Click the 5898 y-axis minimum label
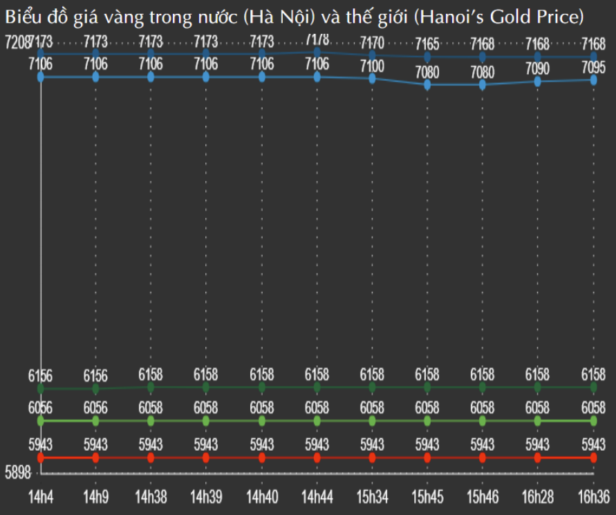616x515 pixels. click(17, 473)
